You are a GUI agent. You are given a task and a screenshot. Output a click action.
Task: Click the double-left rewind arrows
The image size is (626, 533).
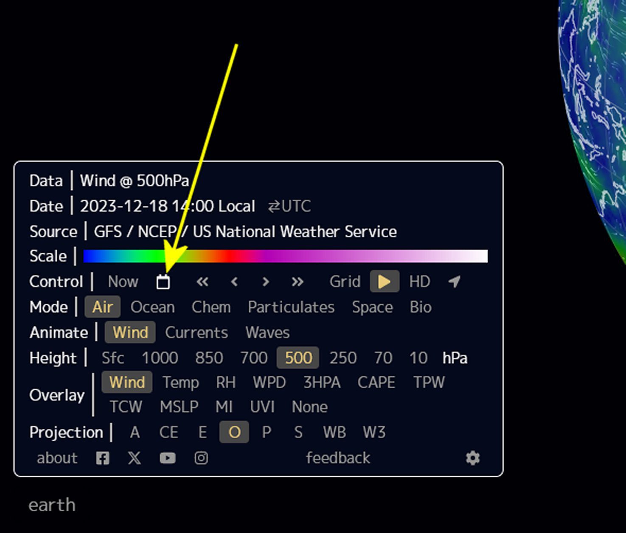click(202, 282)
